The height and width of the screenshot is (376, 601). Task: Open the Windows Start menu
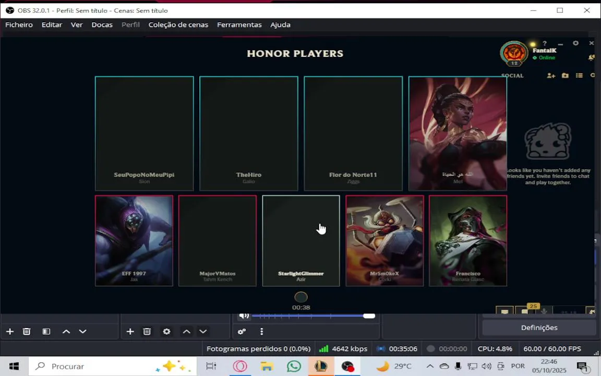point(14,367)
